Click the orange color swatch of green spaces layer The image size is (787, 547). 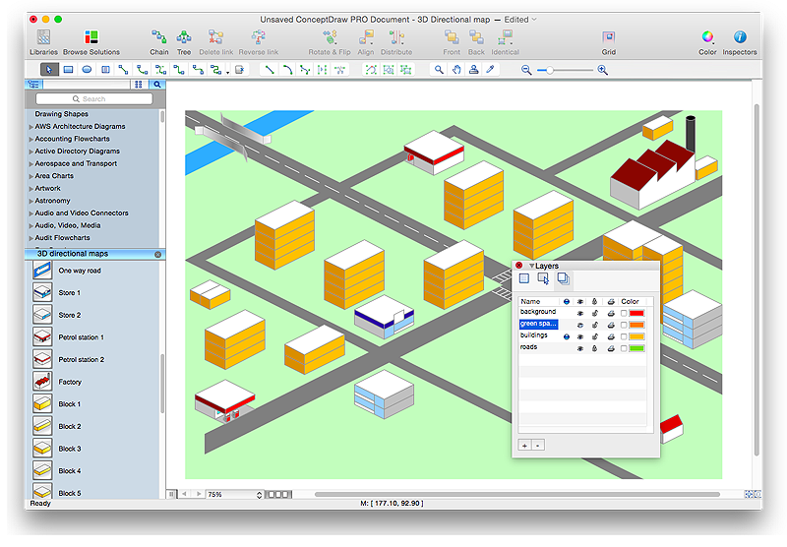click(636, 325)
